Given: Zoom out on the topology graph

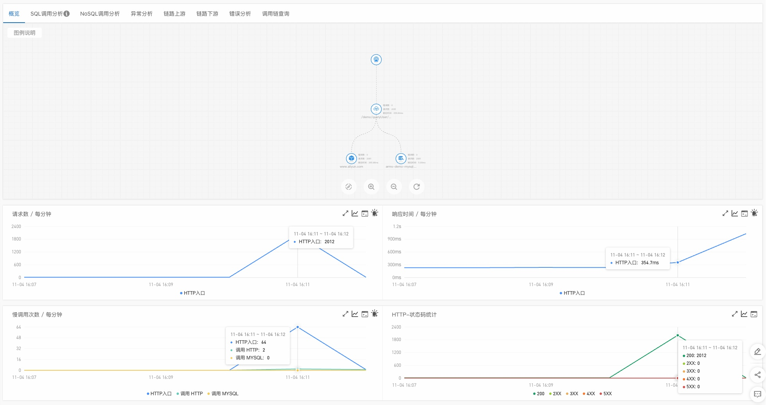Looking at the screenshot, I should pos(394,187).
